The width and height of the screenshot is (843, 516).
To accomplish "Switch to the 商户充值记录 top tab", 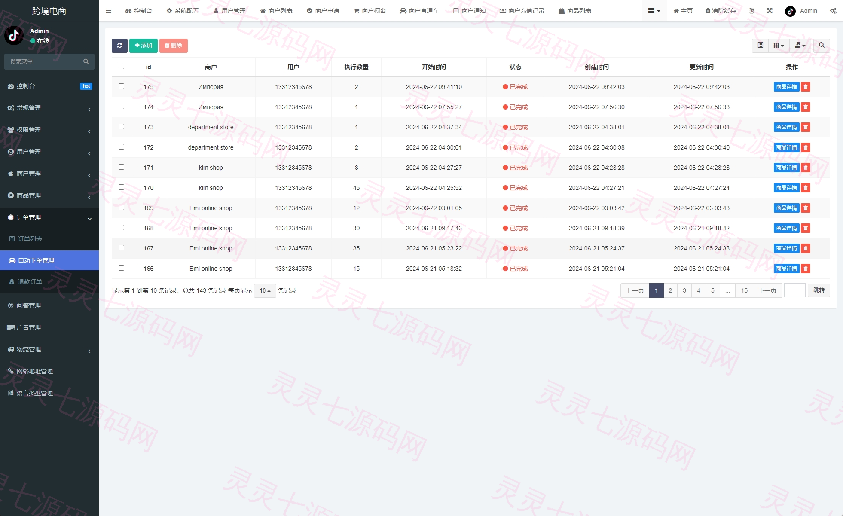I will (x=522, y=11).
